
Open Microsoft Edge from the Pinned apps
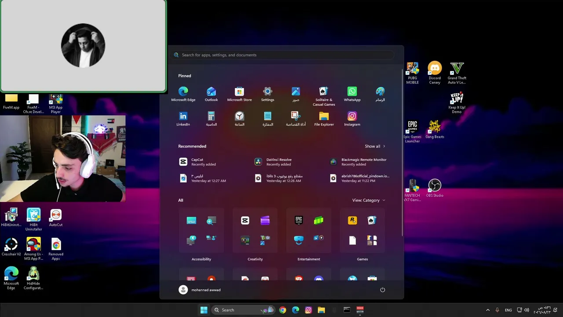(183, 94)
